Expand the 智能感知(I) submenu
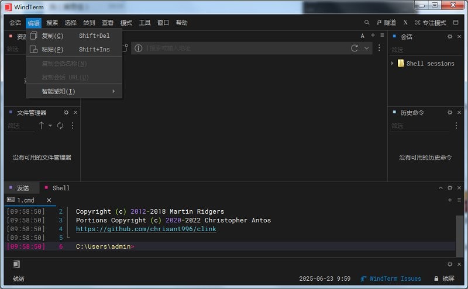468x289 pixels. point(74,92)
